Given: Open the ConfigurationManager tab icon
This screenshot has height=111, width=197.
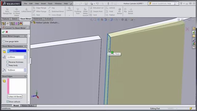Looking at the screenshot, I should tap(12, 23).
